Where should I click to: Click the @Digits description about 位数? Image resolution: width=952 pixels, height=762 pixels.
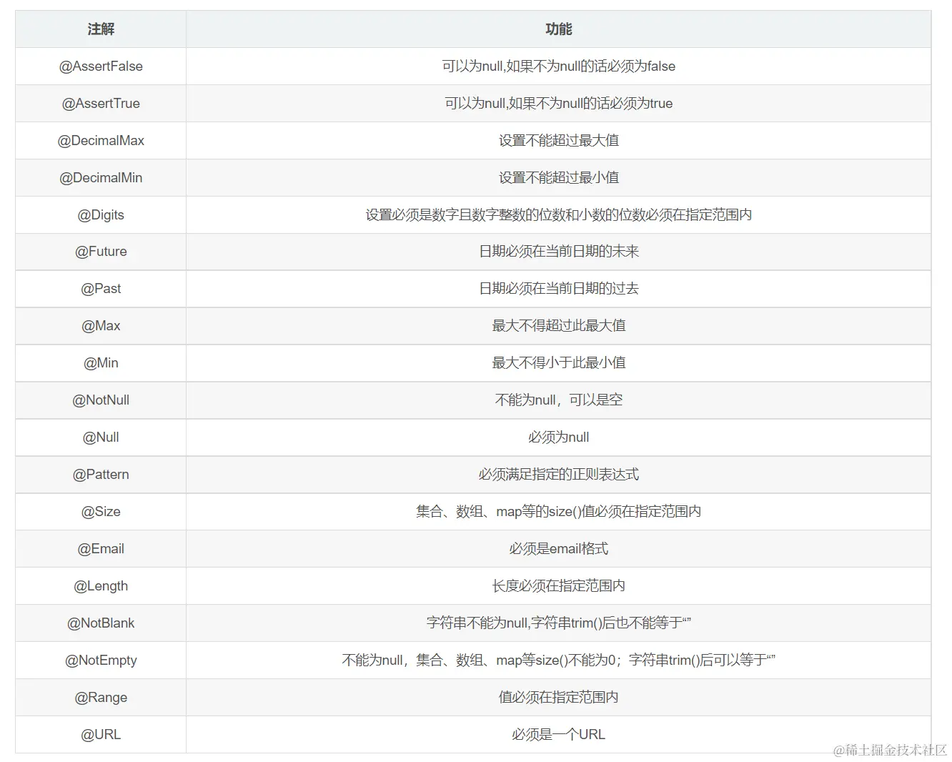point(558,215)
